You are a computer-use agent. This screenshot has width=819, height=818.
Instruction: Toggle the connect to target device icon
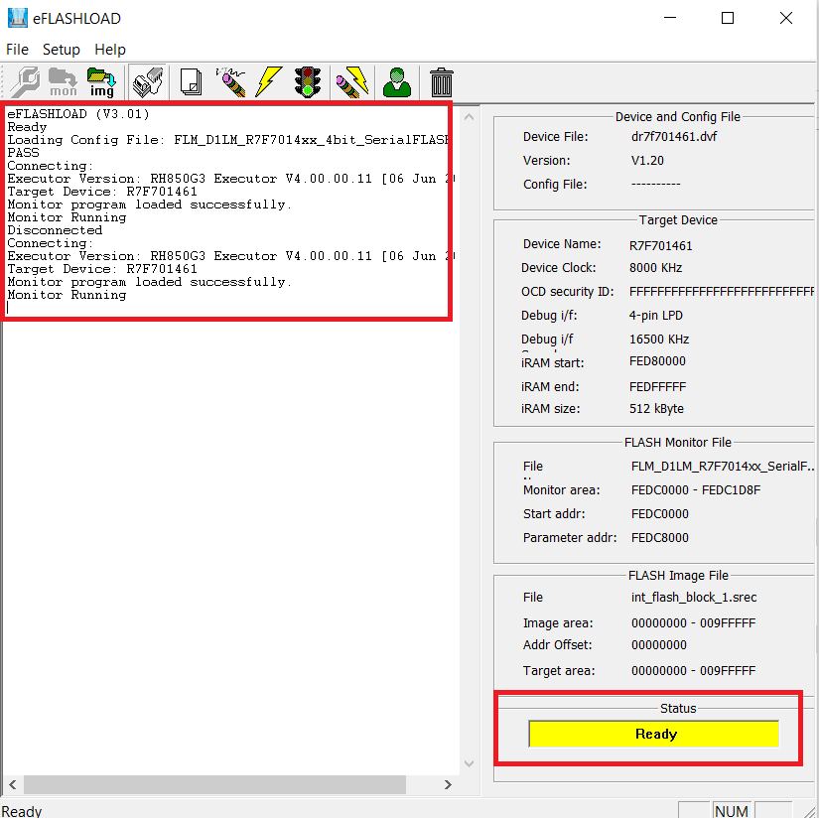pos(148,82)
